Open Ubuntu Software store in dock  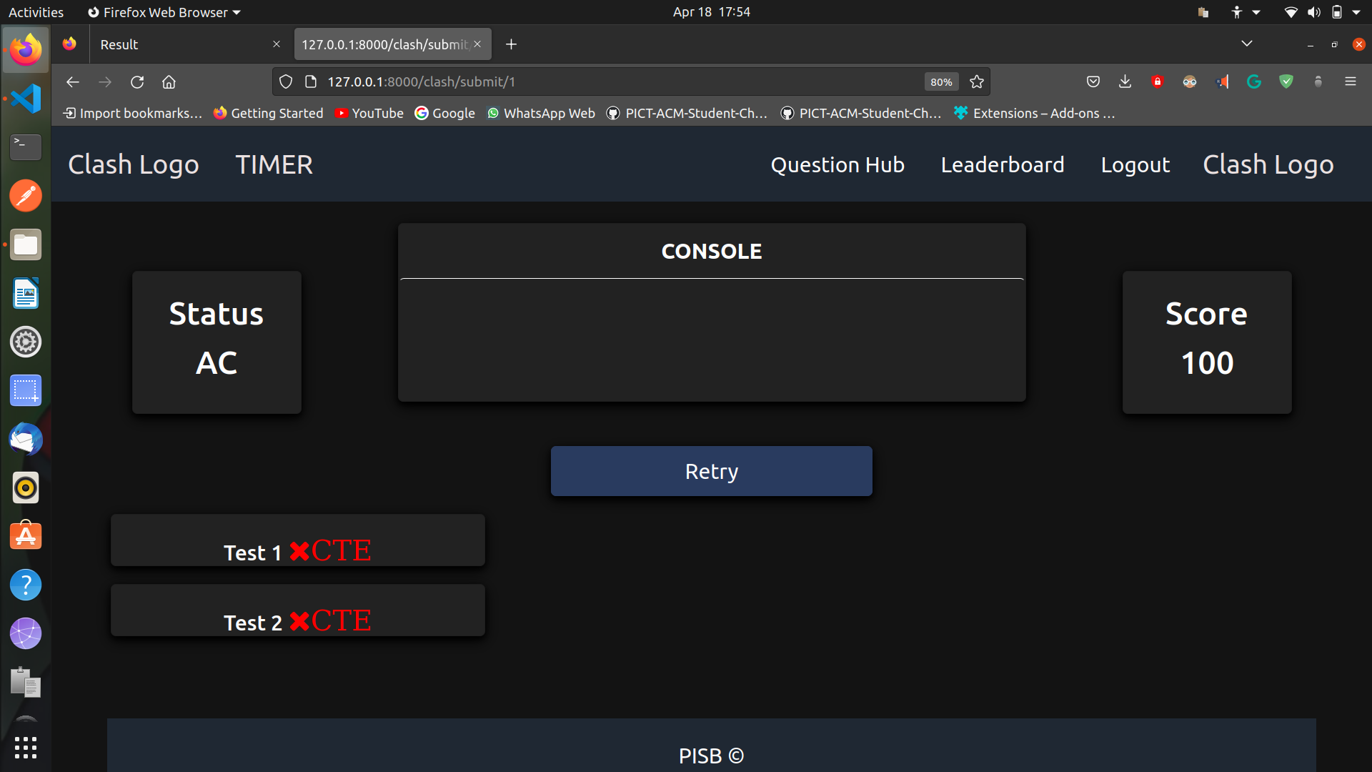pyautogui.click(x=26, y=536)
